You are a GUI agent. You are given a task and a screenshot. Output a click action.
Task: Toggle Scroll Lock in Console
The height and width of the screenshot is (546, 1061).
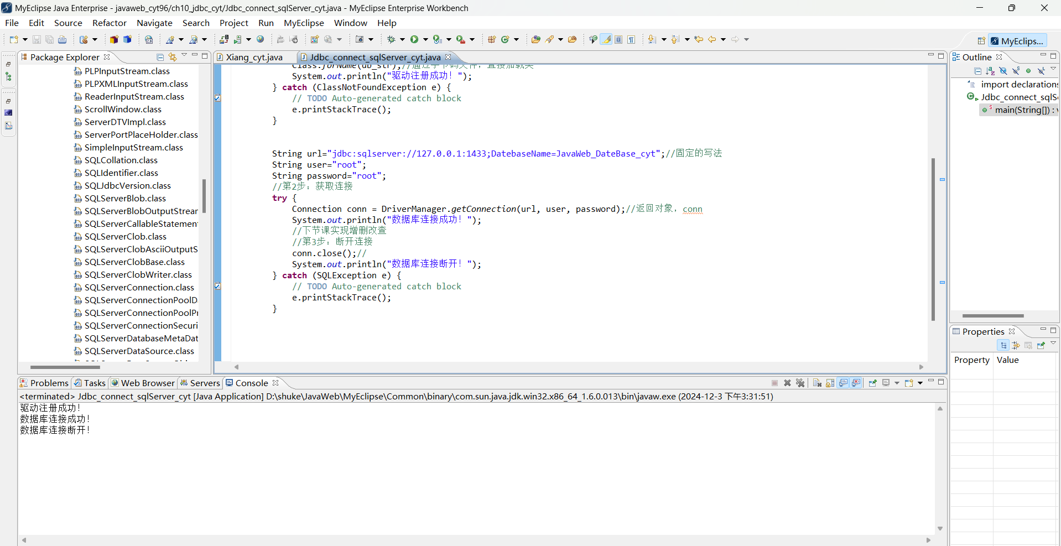coord(830,383)
